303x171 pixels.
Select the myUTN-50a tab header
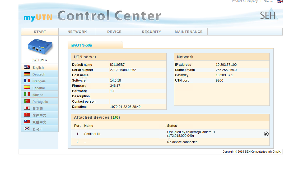[81, 45]
